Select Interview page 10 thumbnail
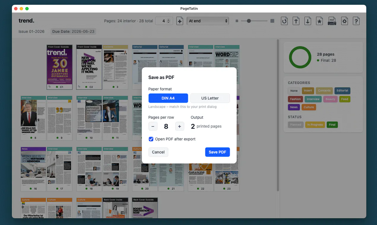377x225 pixels. click(x=89, y=118)
